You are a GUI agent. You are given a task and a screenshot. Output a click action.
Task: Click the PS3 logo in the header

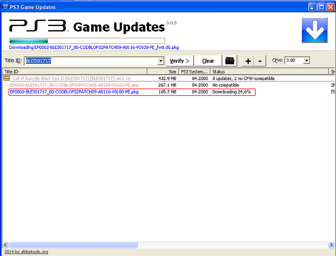click(38, 26)
